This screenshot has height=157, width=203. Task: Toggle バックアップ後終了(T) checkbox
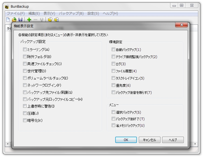pyautogui.click(x=113, y=119)
